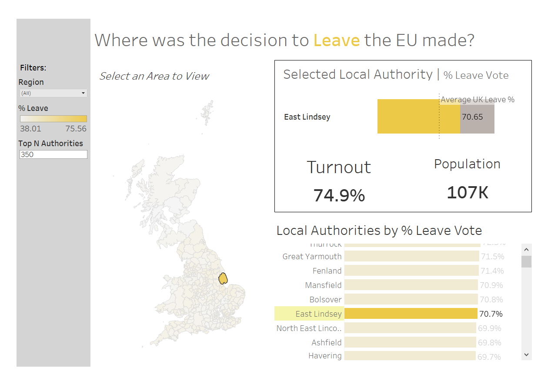Image resolution: width=551 pixels, height=378 pixels.
Task: Select the Ashfield bar in list
Action: (x=410, y=342)
